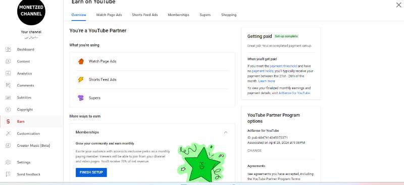Select the Earn dollar icon
The height and width of the screenshot is (185, 404).
8,122
